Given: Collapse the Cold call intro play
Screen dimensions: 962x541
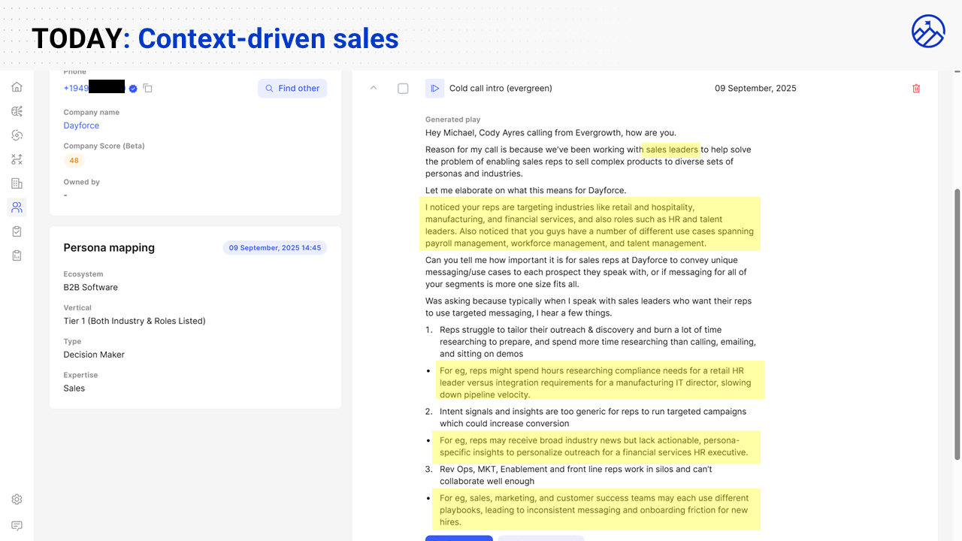Looking at the screenshot, I should click(x=374, y=88).
